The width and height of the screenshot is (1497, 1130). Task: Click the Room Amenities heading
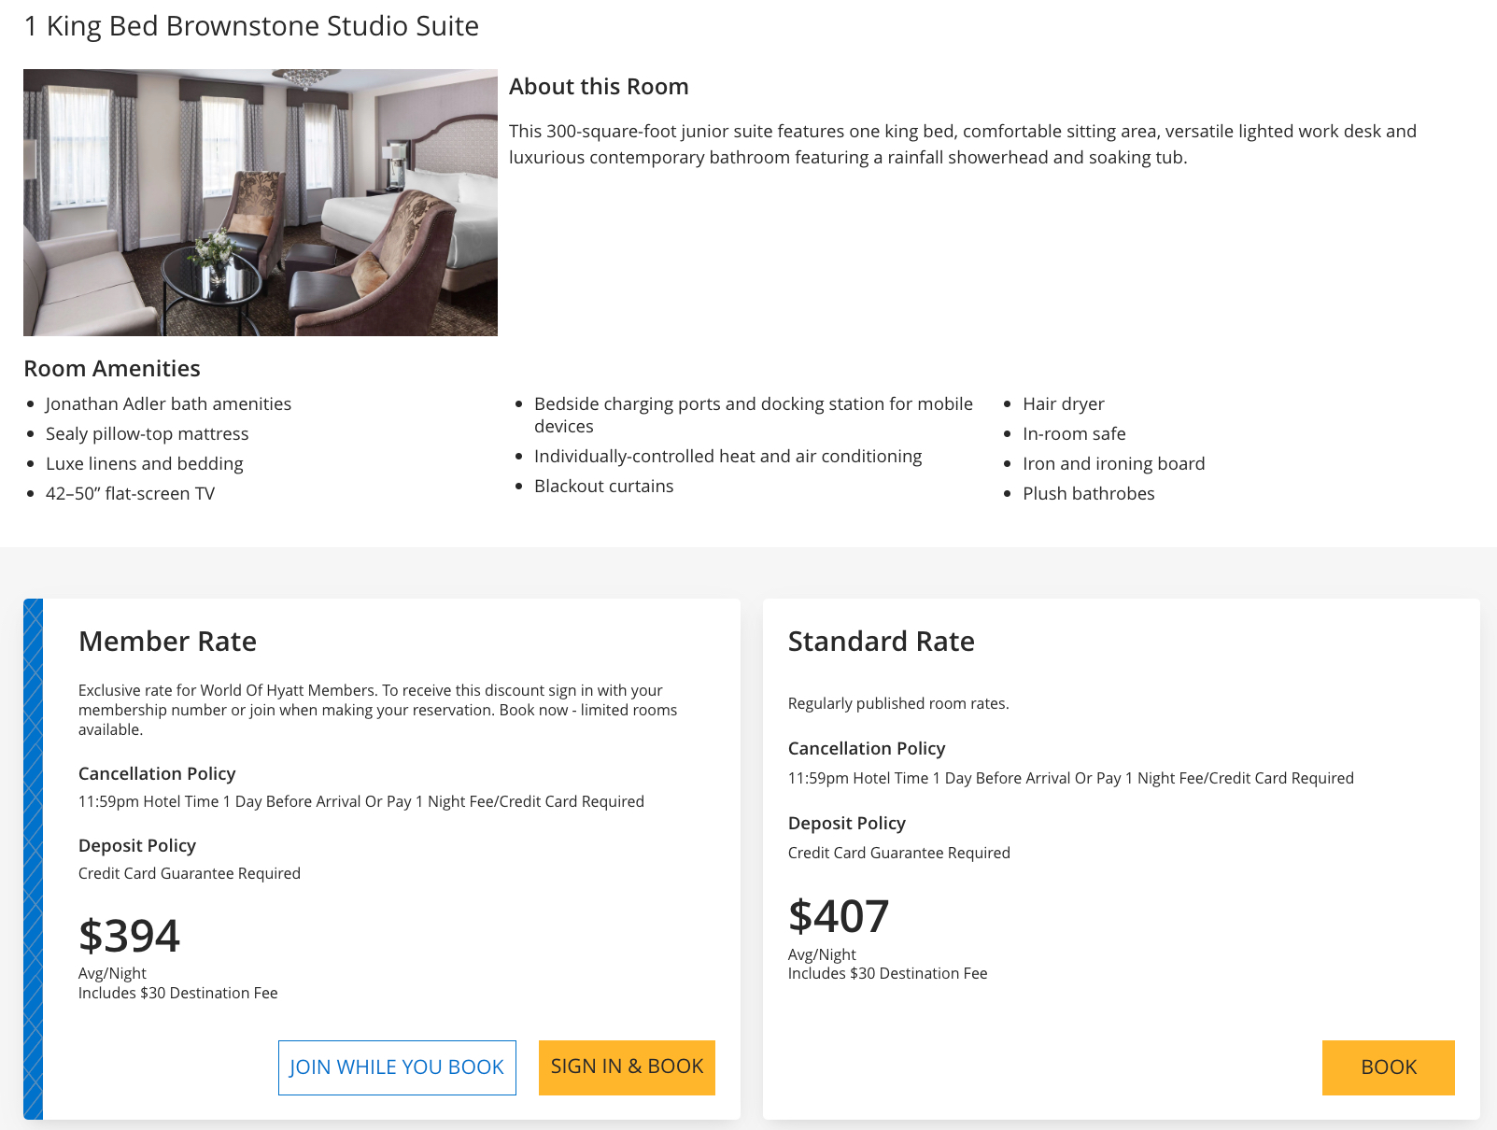[x=112, y=369]
